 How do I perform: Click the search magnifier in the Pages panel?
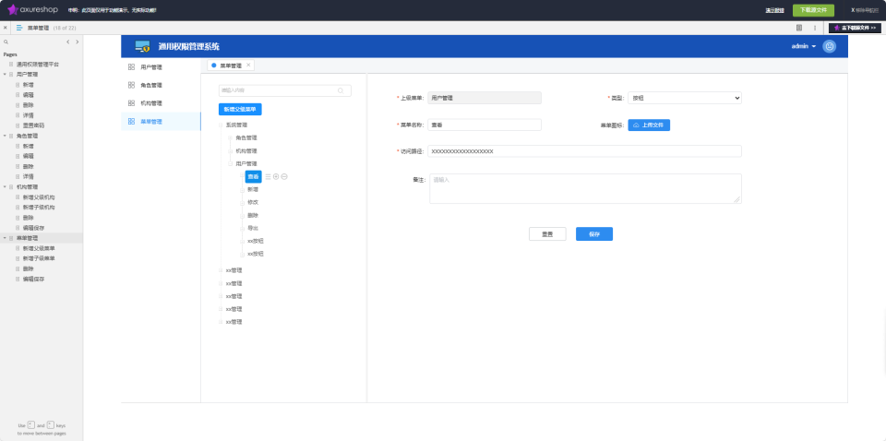pos(6,42)
